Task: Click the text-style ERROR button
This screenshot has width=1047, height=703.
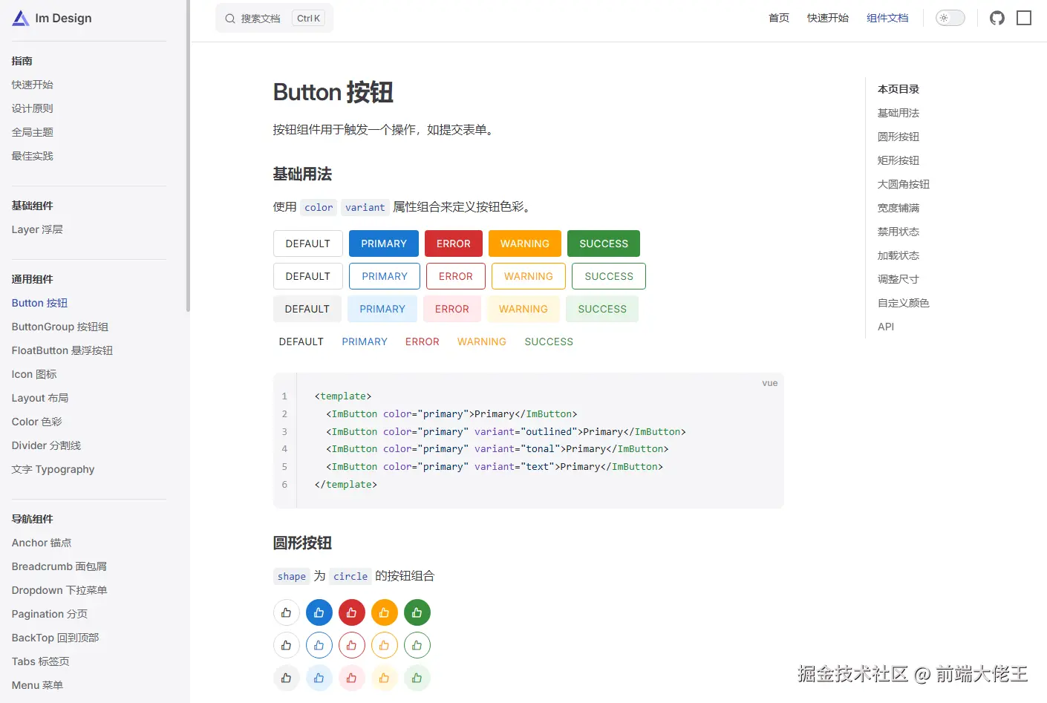Action: tap(423, 341)
